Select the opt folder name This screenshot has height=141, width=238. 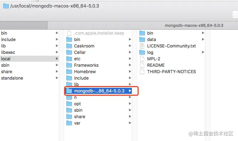pos(77,104)
